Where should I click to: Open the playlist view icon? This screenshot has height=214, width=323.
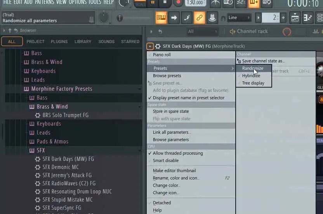point(295,18)
